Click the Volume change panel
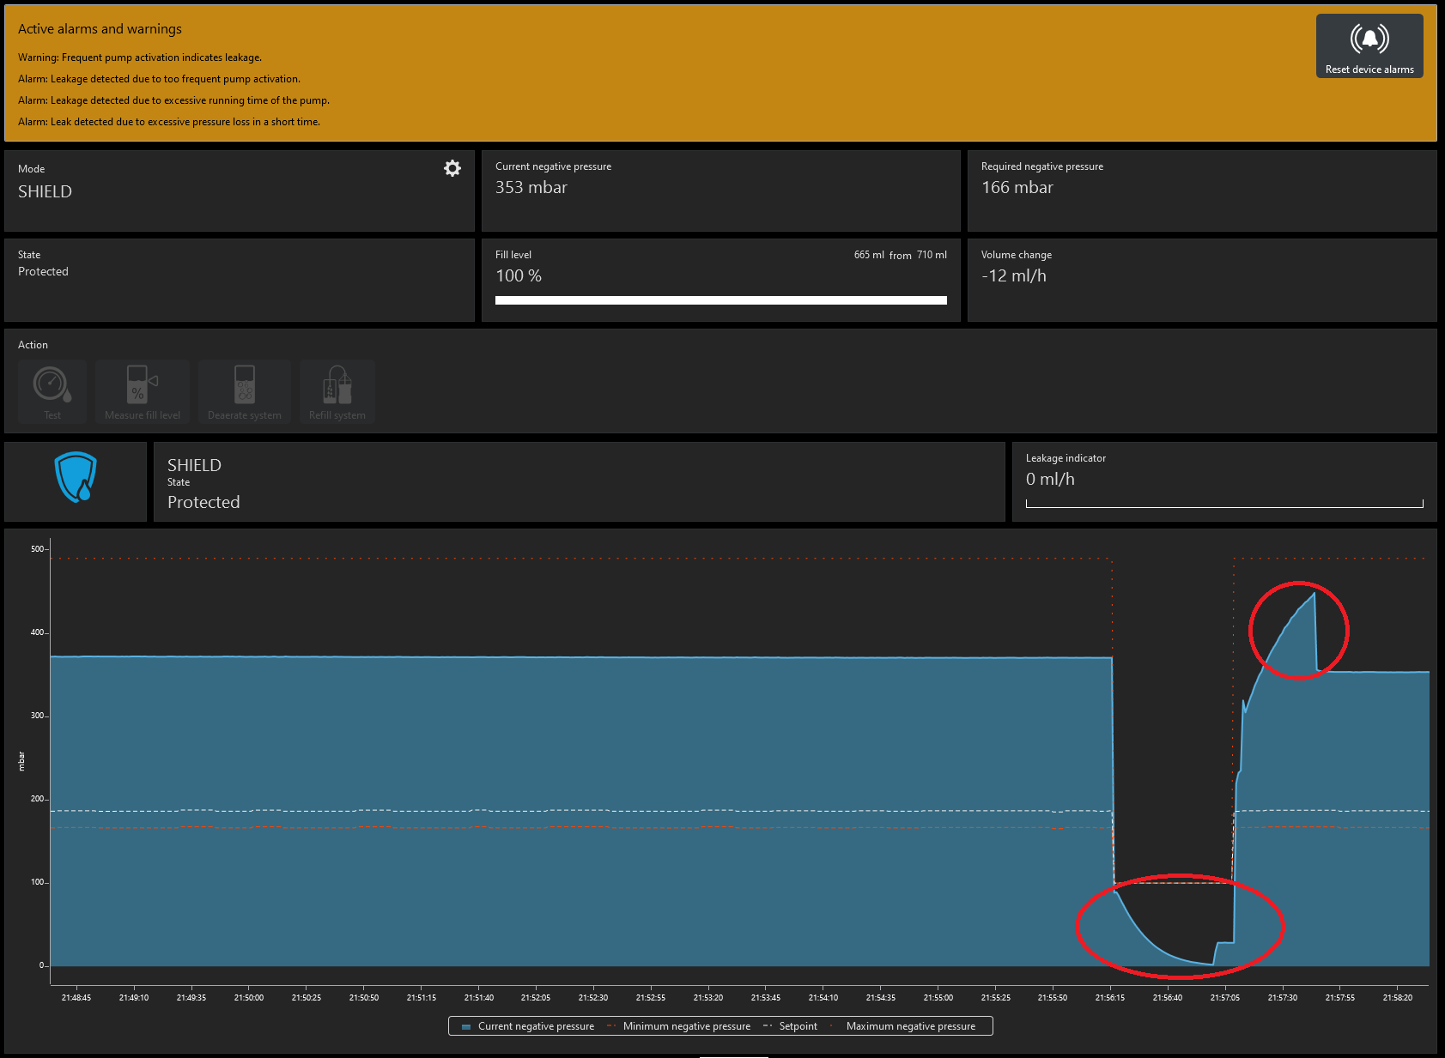 [x=1201, y=280]
